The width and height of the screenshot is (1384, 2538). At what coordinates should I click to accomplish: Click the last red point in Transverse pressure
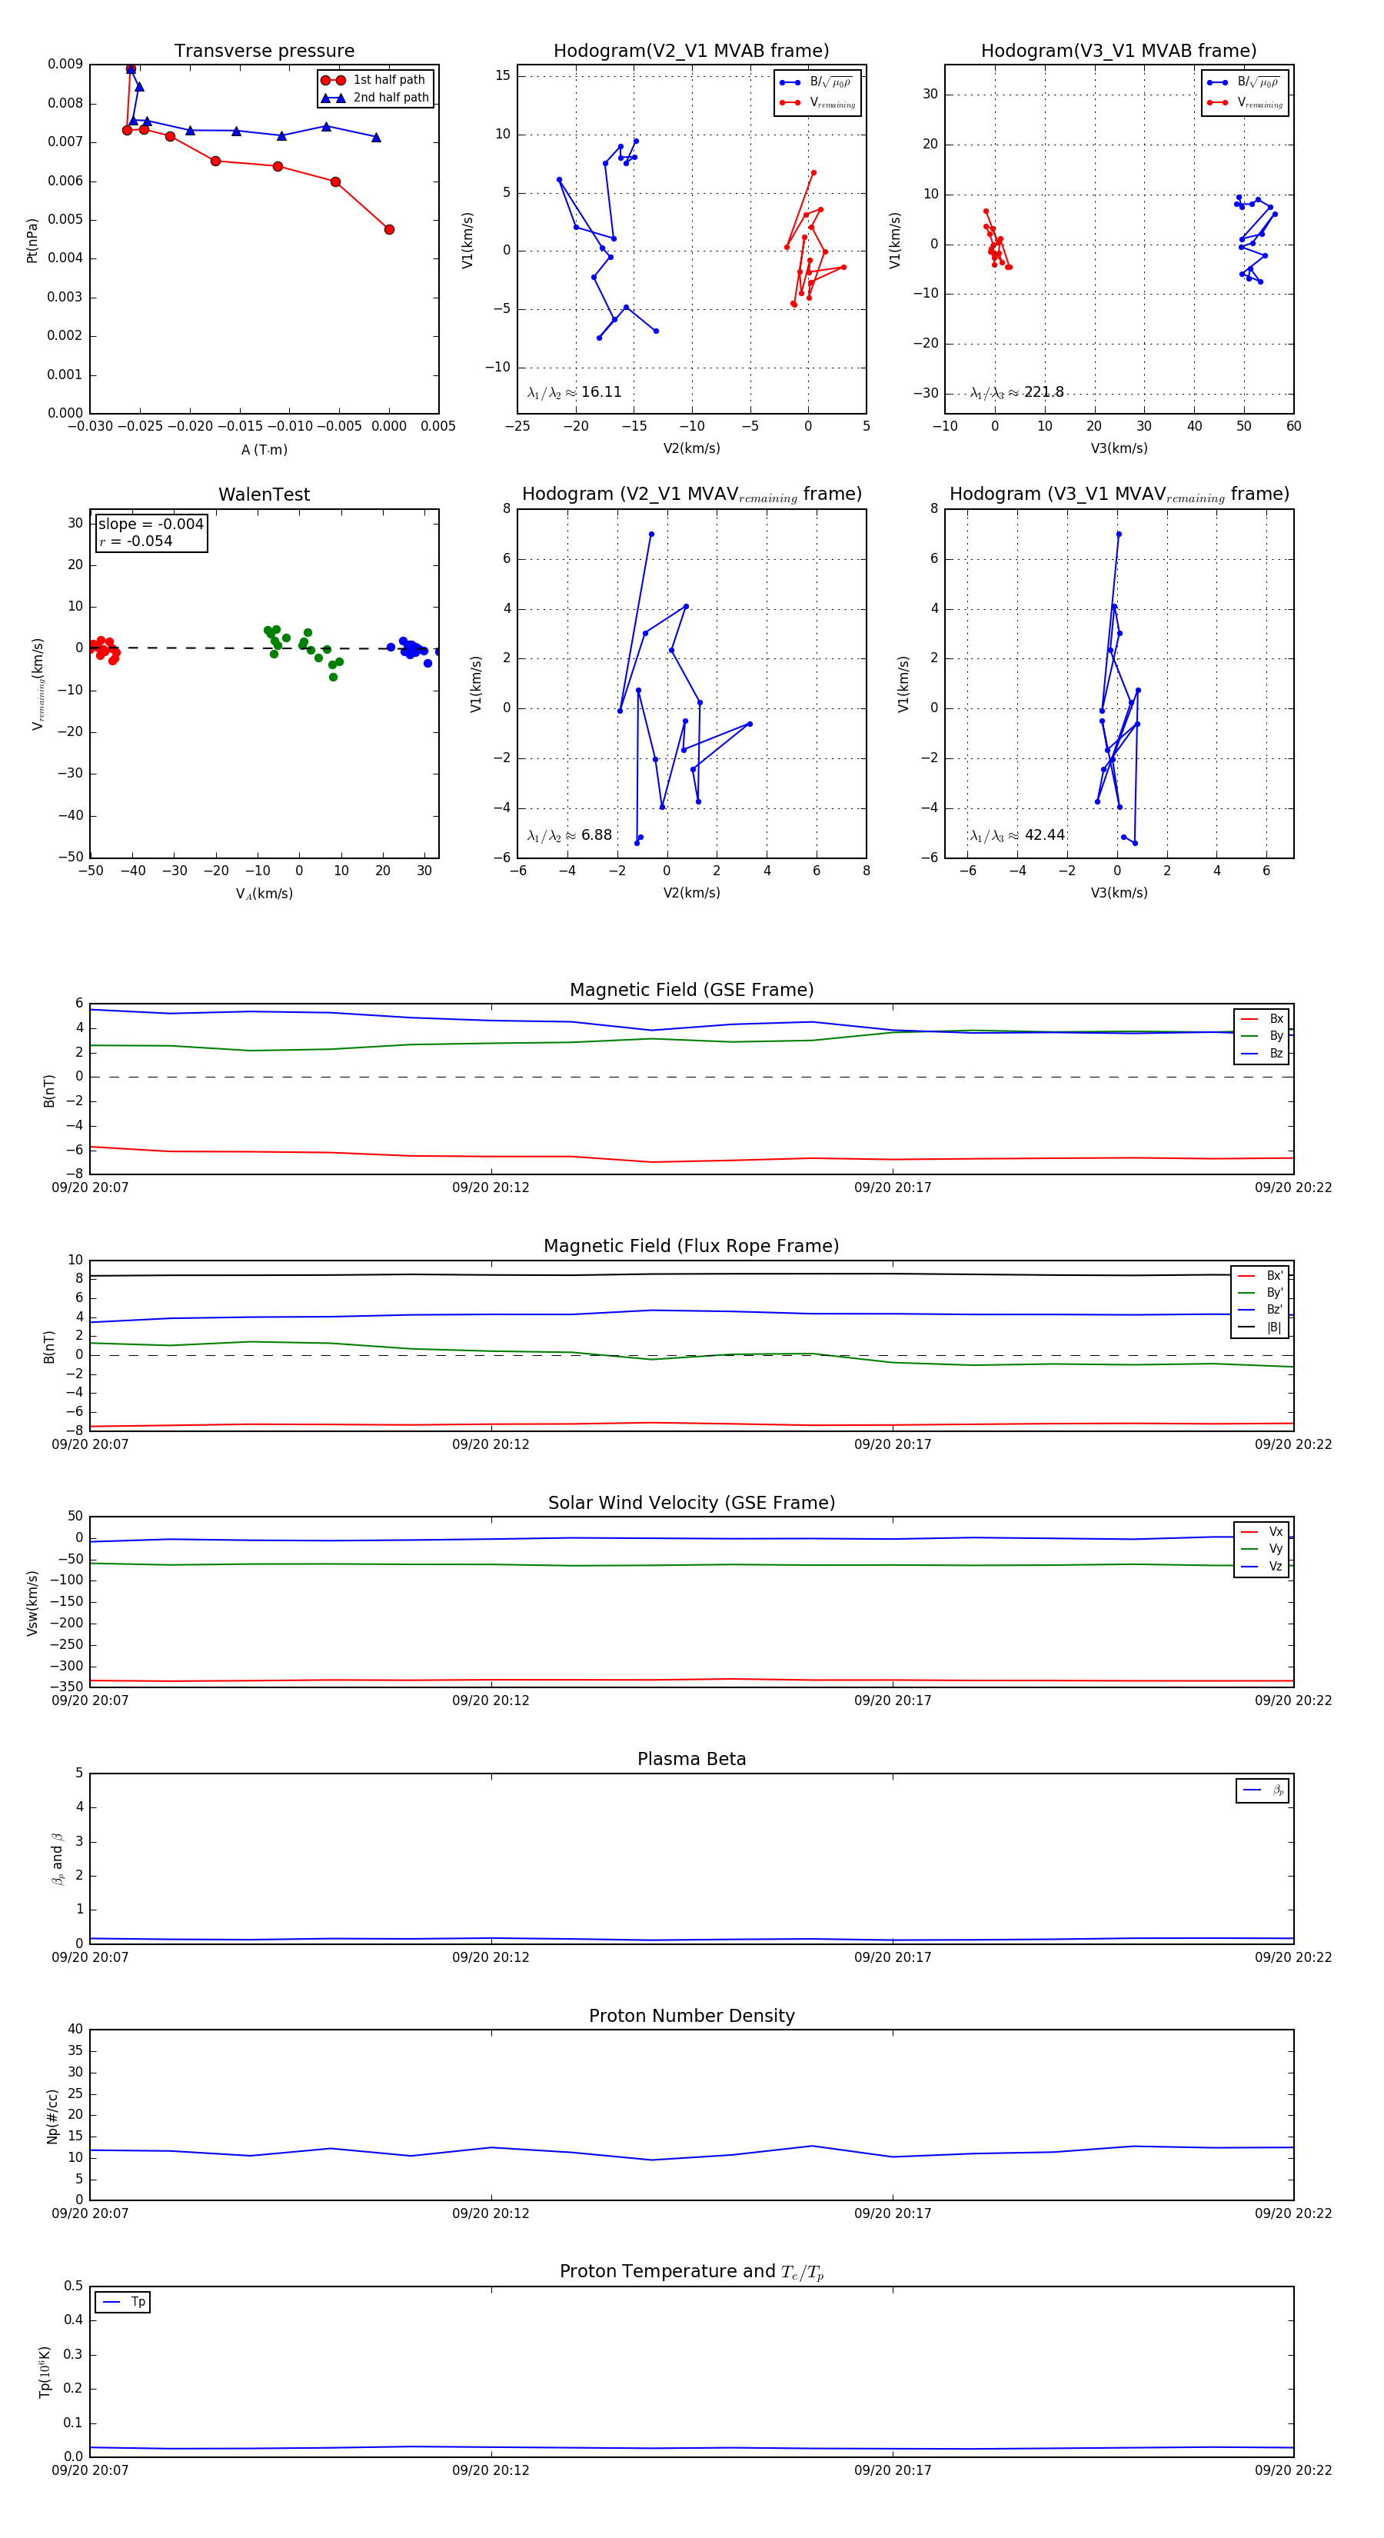point(389,229)
